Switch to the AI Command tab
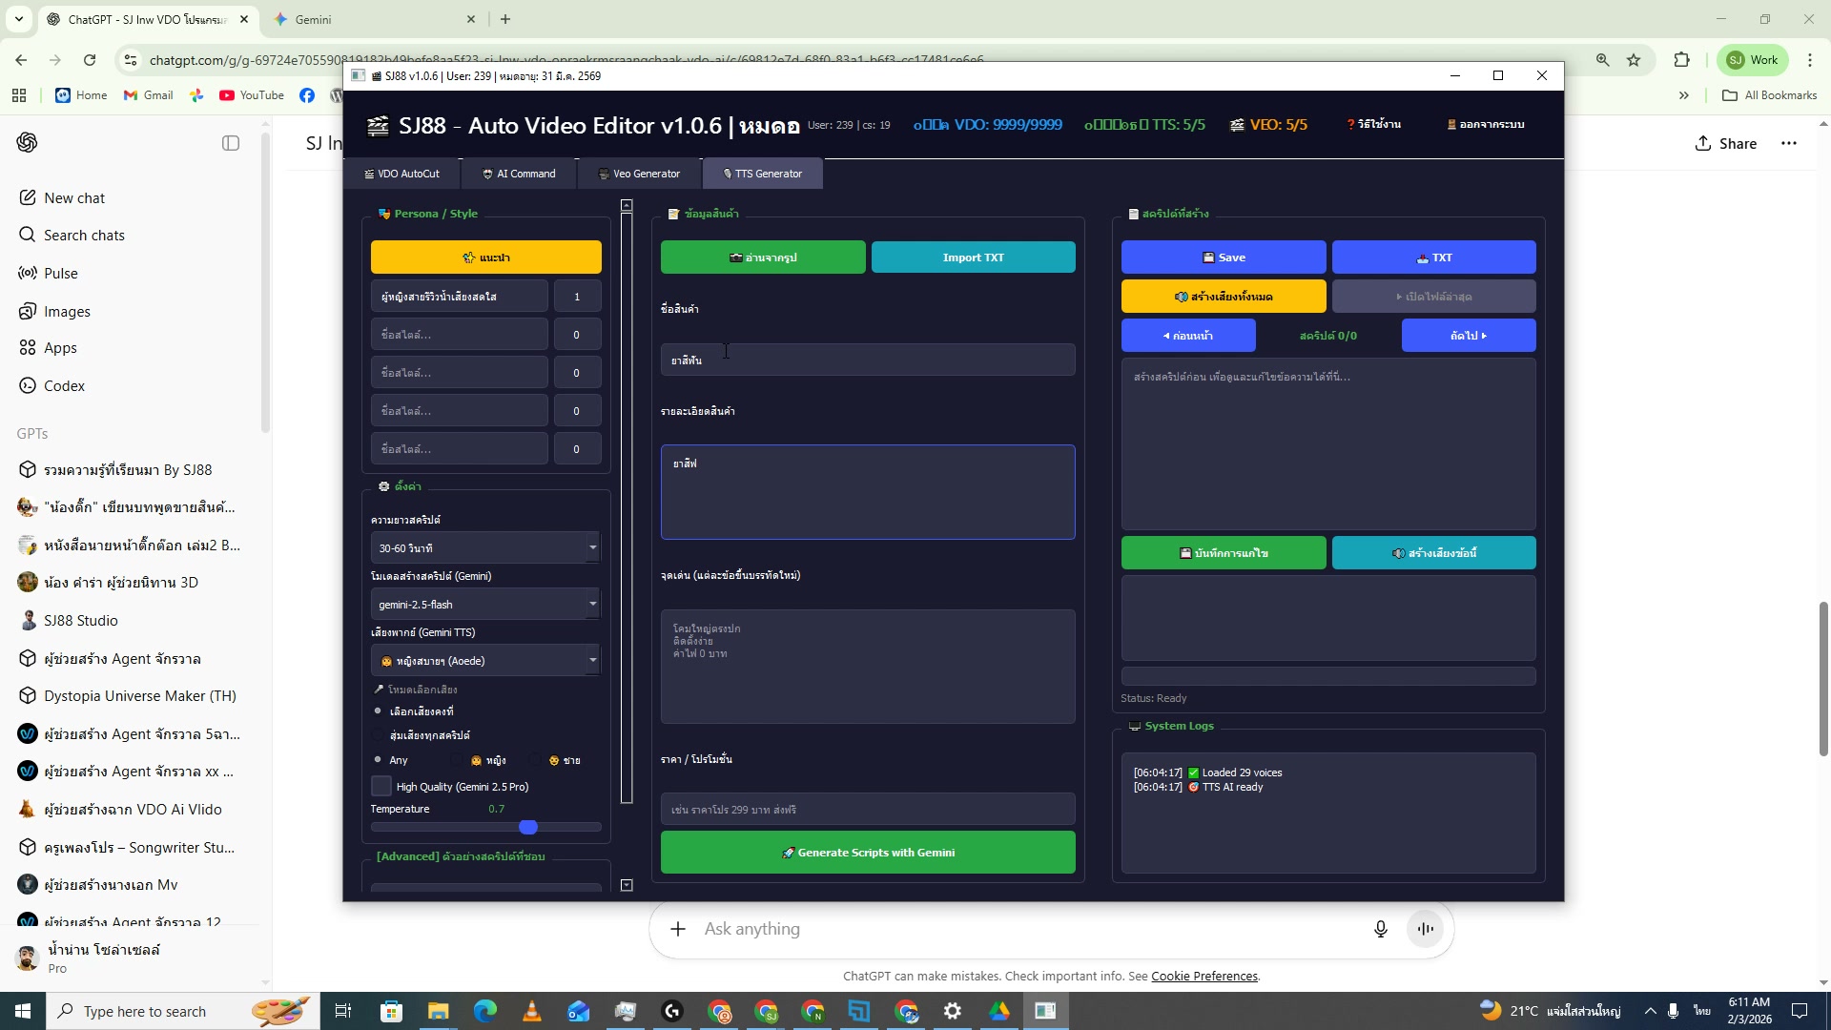This screenshot has height=1030, width=1831. [519, 174]
